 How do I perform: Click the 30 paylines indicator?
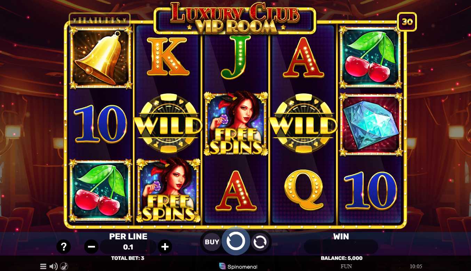click(x=407, y=22)
